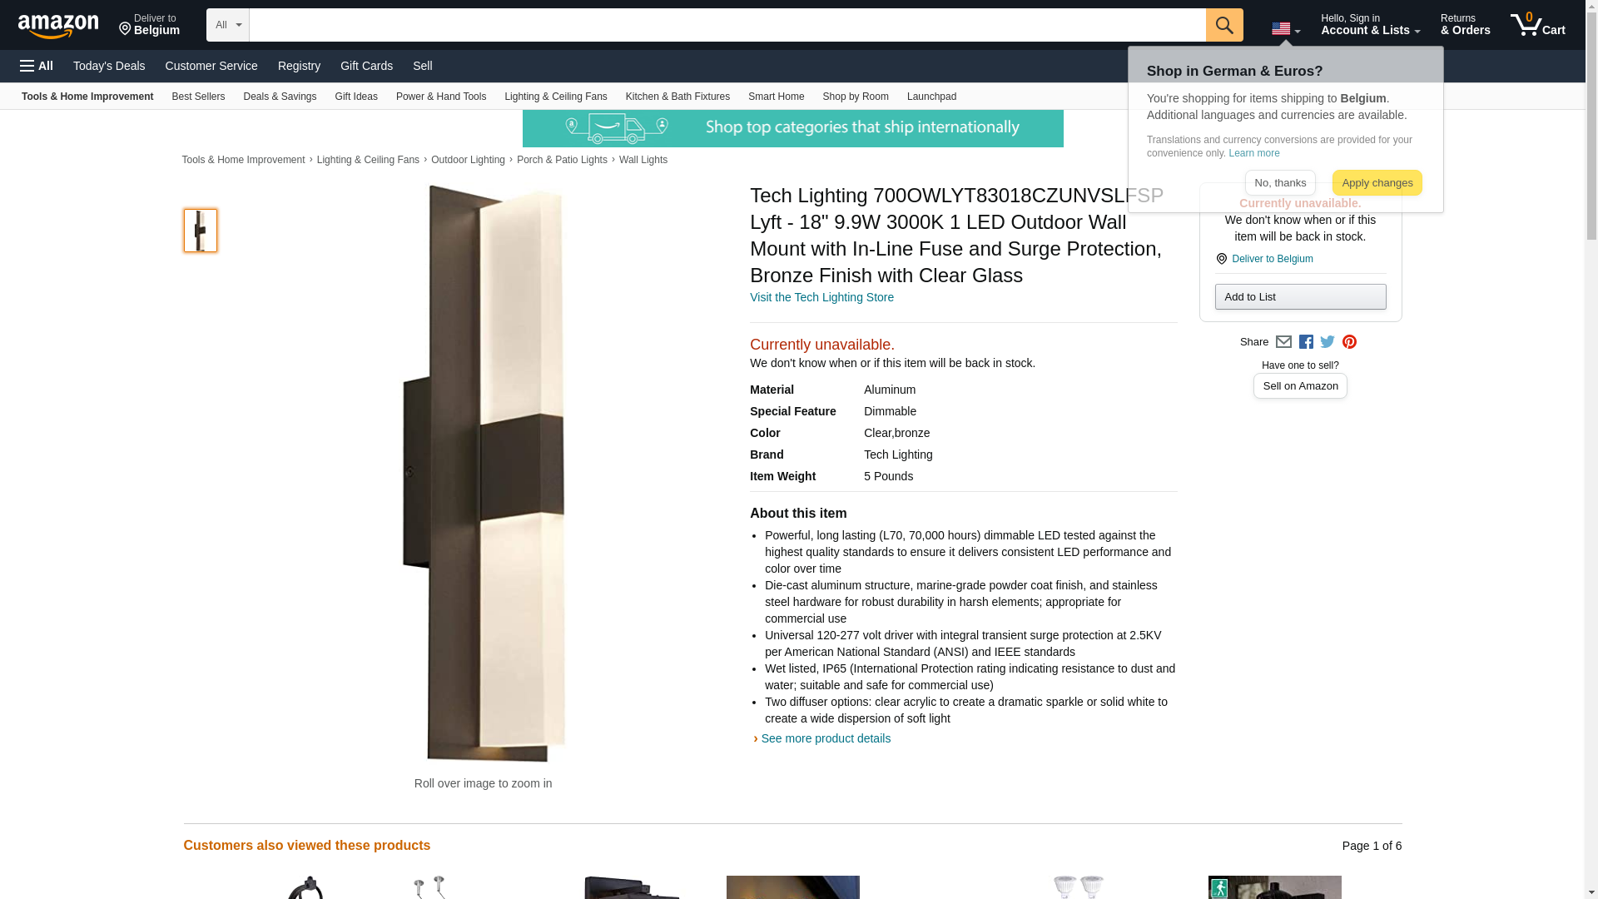Share product on Pinterest icon
The height and width of the screenshot is (899, 1598).
point(1349,342)
